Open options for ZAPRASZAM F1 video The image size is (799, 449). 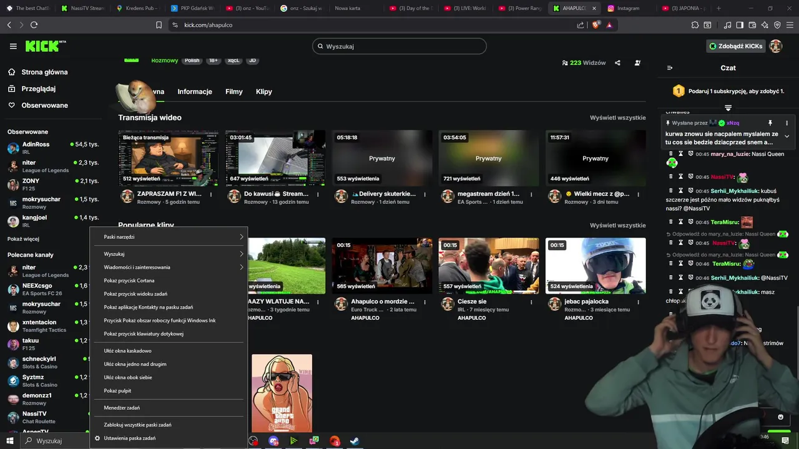pos(211,195)
